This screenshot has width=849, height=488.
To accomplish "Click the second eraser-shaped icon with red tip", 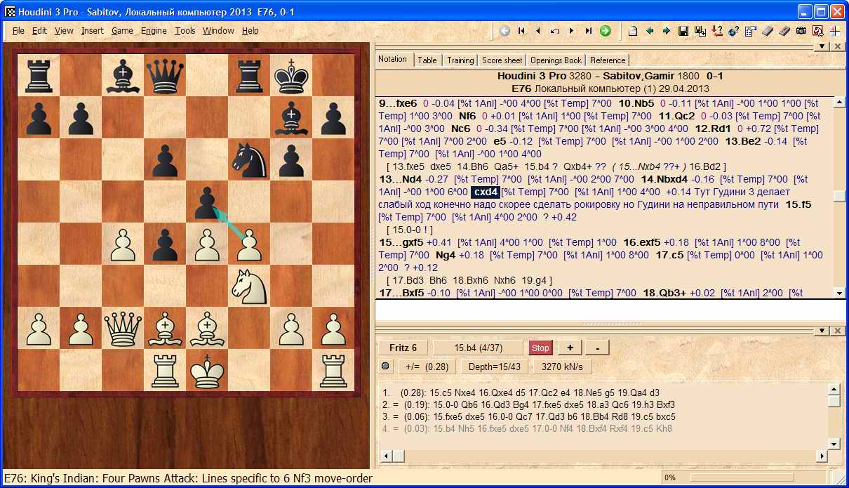I will pos(784,31).
